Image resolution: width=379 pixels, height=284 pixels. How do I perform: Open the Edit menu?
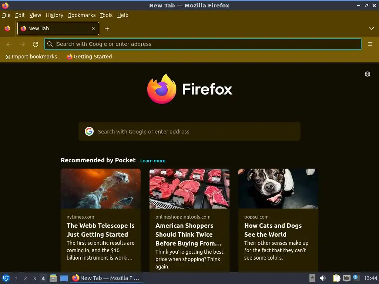(x=20, y=15)
